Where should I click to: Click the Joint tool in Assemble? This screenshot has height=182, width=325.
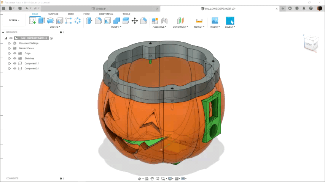tap(164, 21)
